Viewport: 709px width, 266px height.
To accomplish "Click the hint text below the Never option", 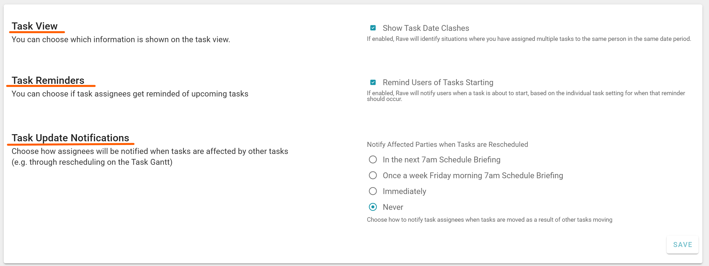I will point(489,220).
